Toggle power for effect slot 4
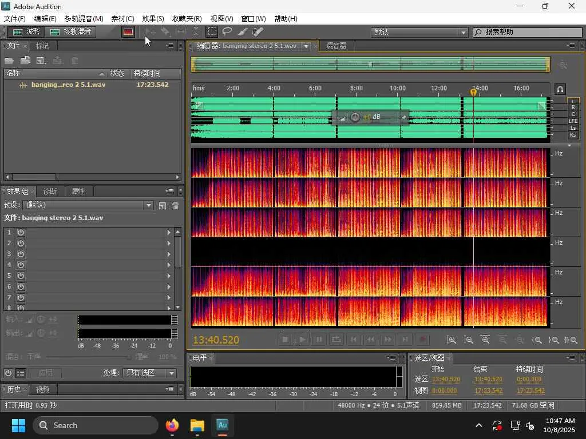 tap(21, 265)
